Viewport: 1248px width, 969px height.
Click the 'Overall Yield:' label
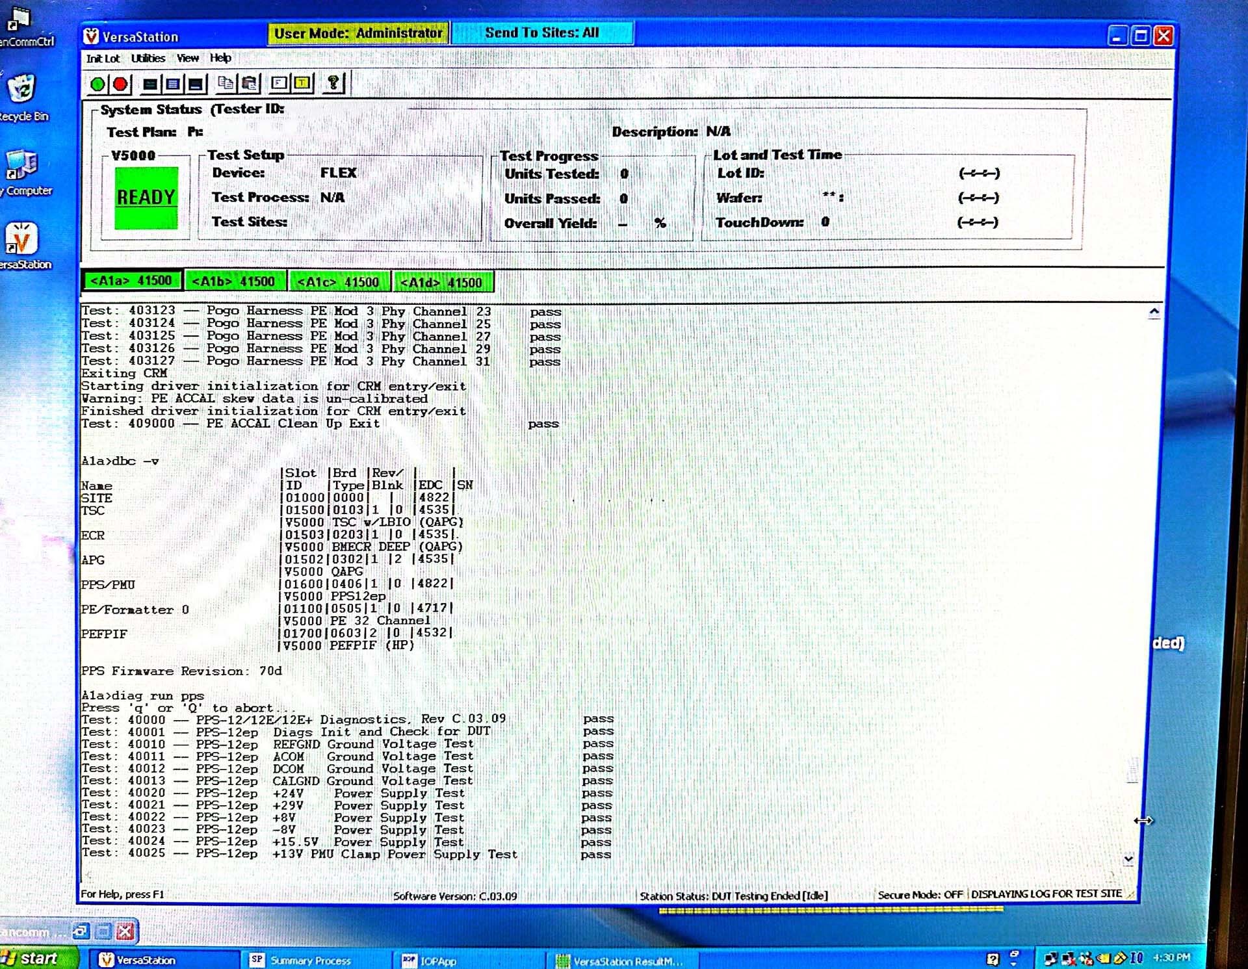(x=550, y=223)
